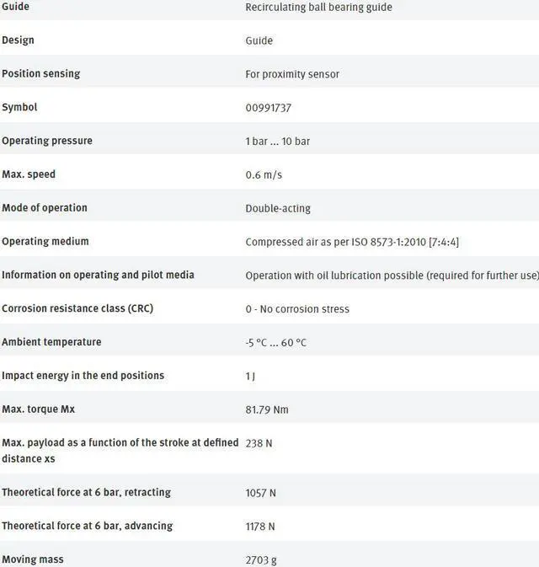The height and width of the screenshot is (567, 539).
Task: Click the Impact energy in end positions label
Action: pos(83,376)
